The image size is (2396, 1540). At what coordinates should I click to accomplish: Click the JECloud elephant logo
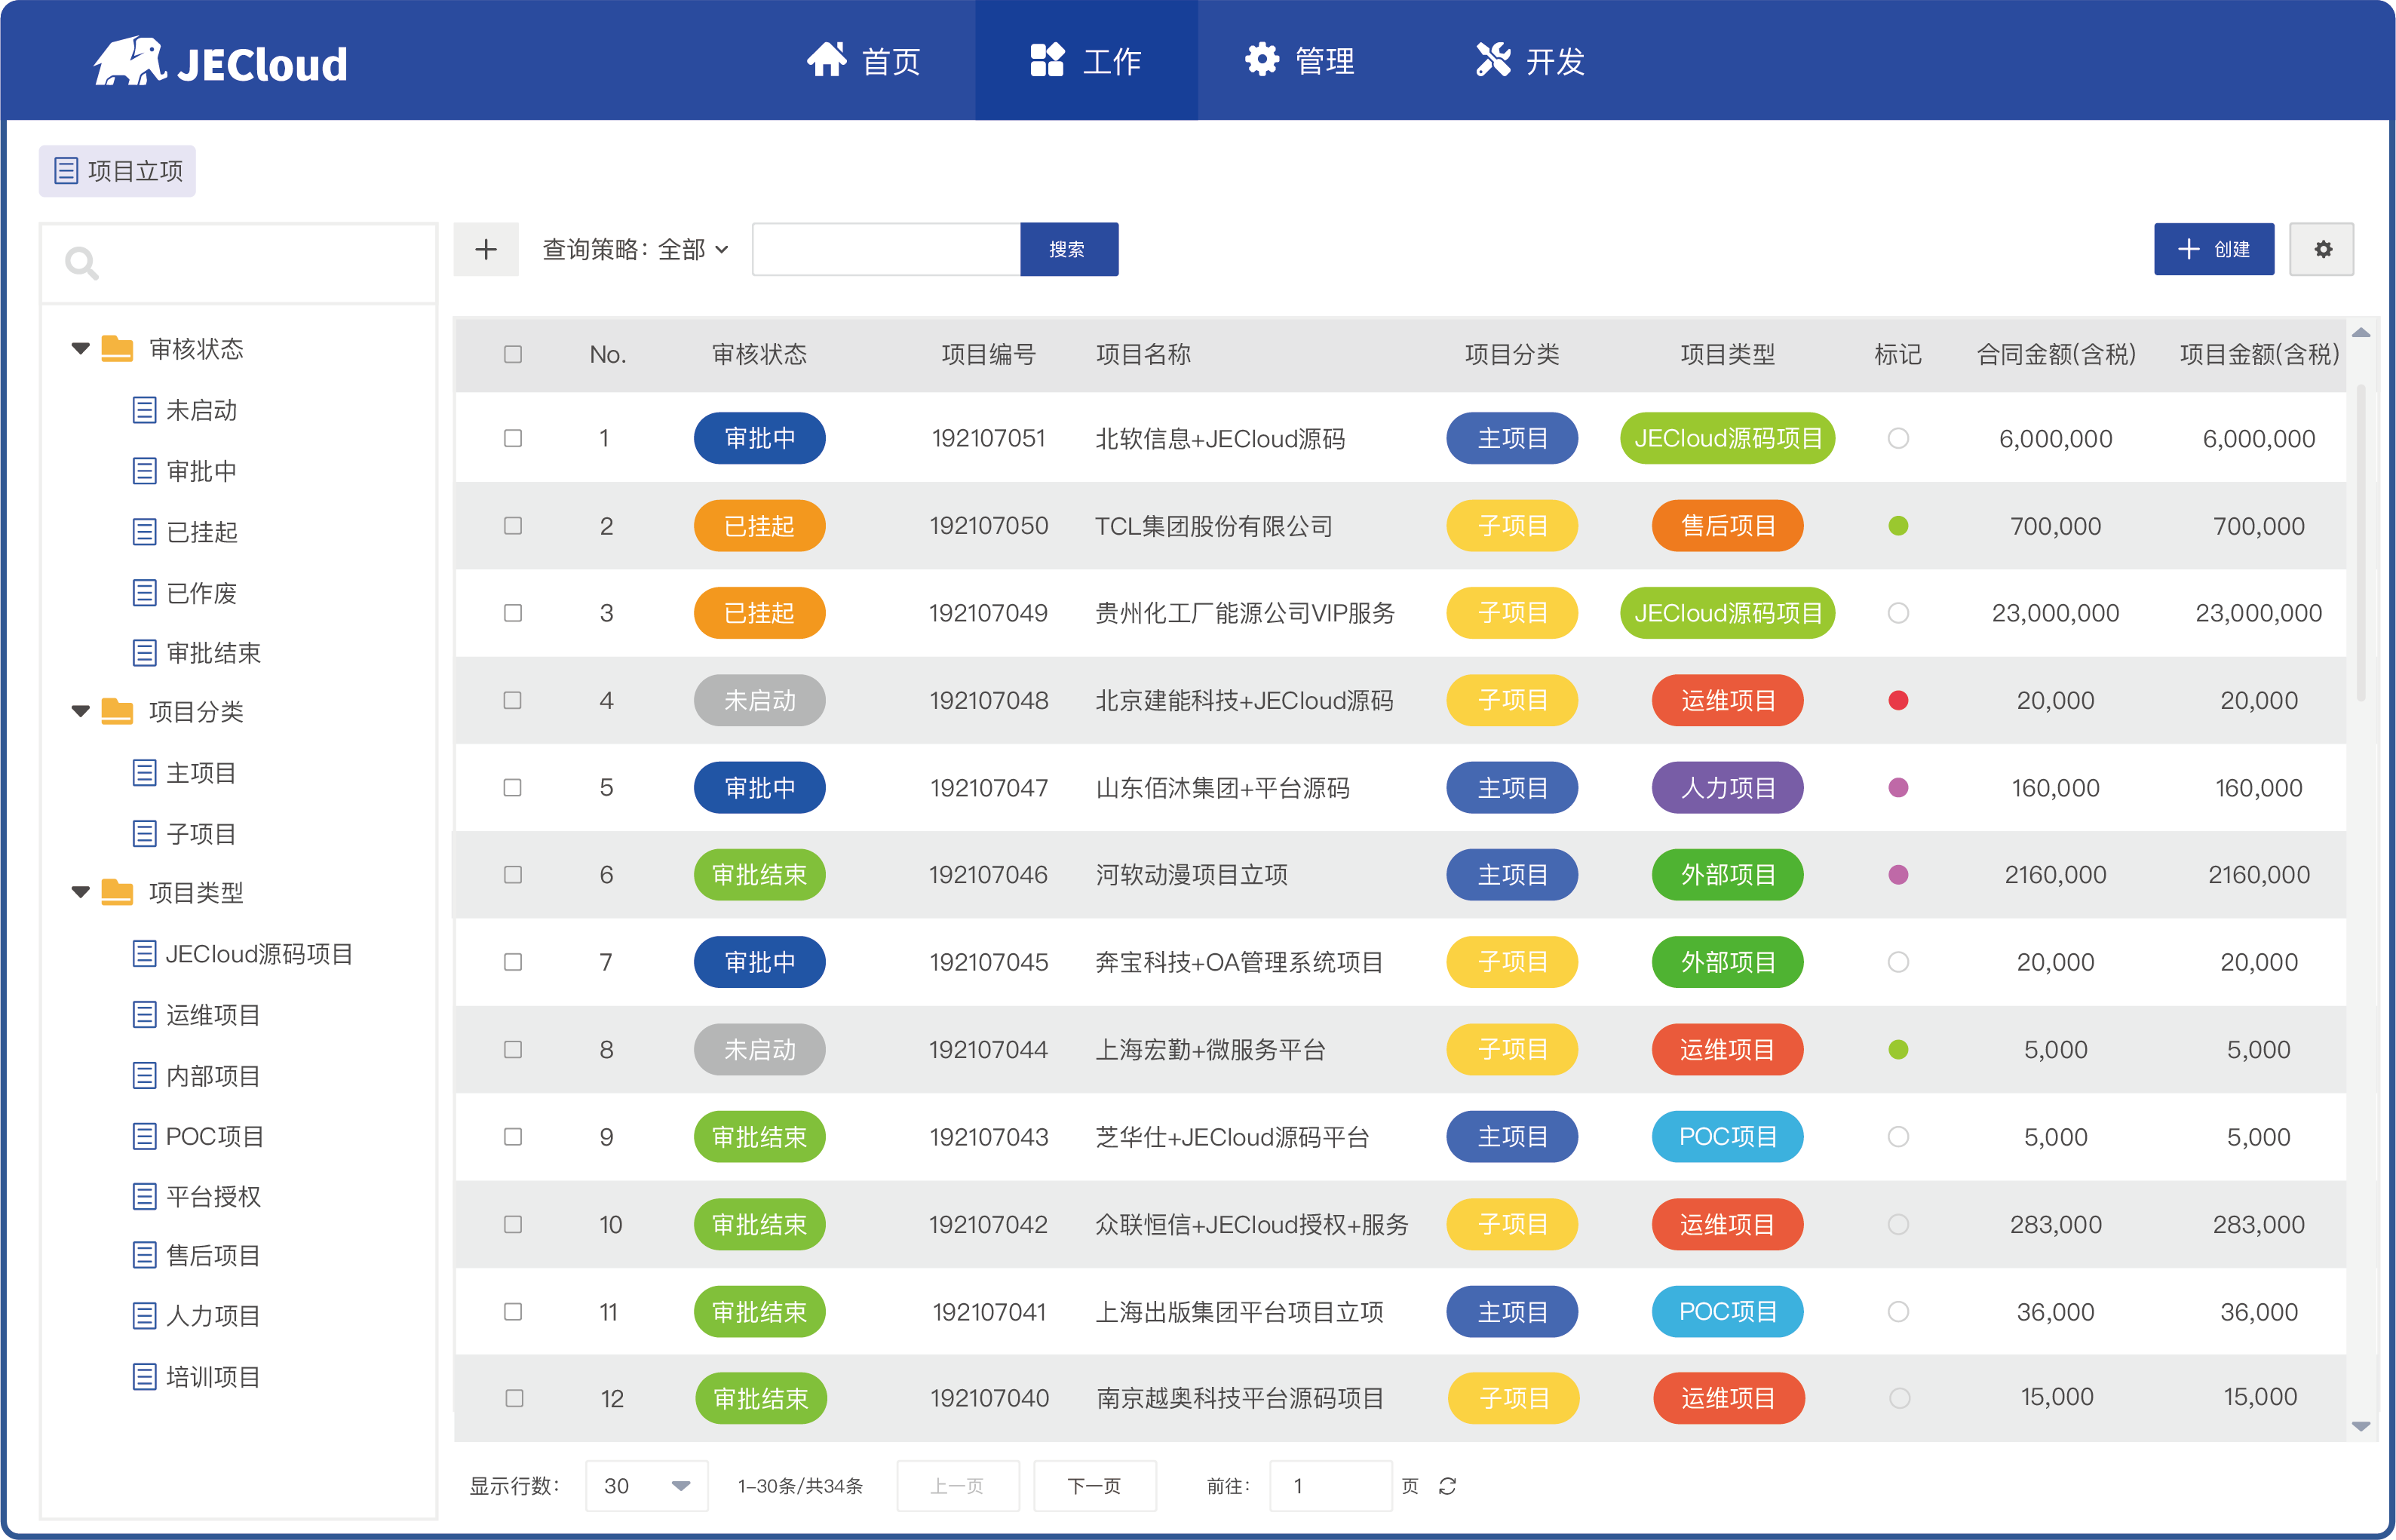(x=130, y=62)
